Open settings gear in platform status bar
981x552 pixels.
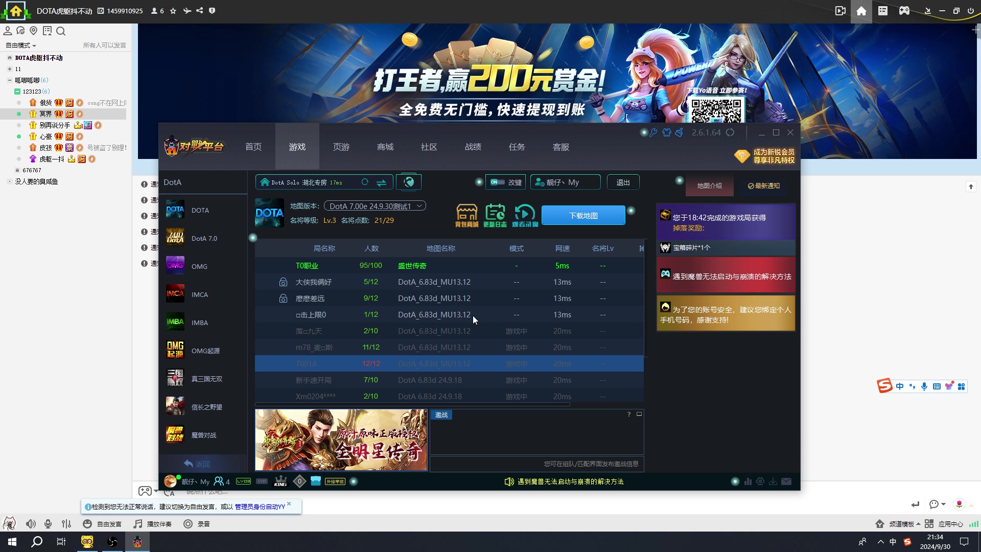[760, 481]
